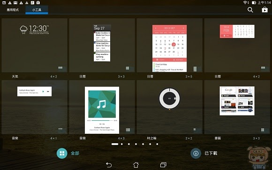Open the search magnifier icon

pyautogui.click(x=250, y=10)
